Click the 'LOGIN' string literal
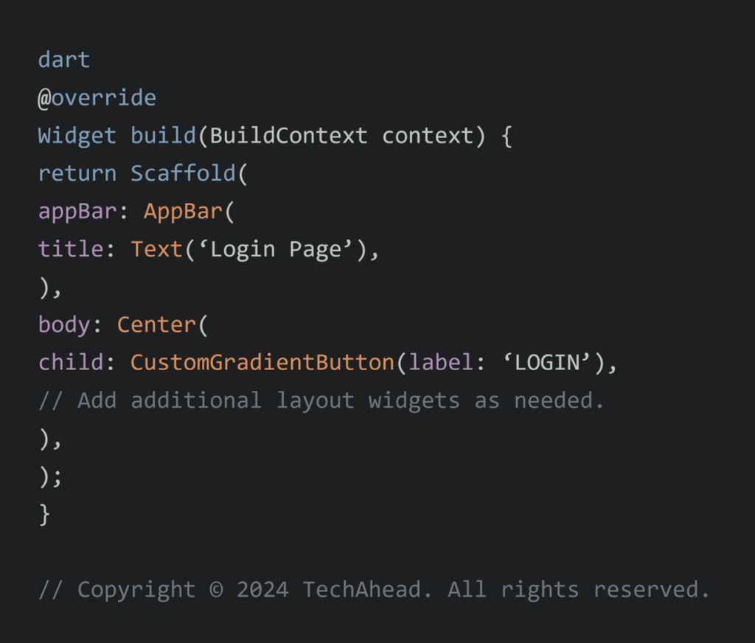 [x=547, y=363]
